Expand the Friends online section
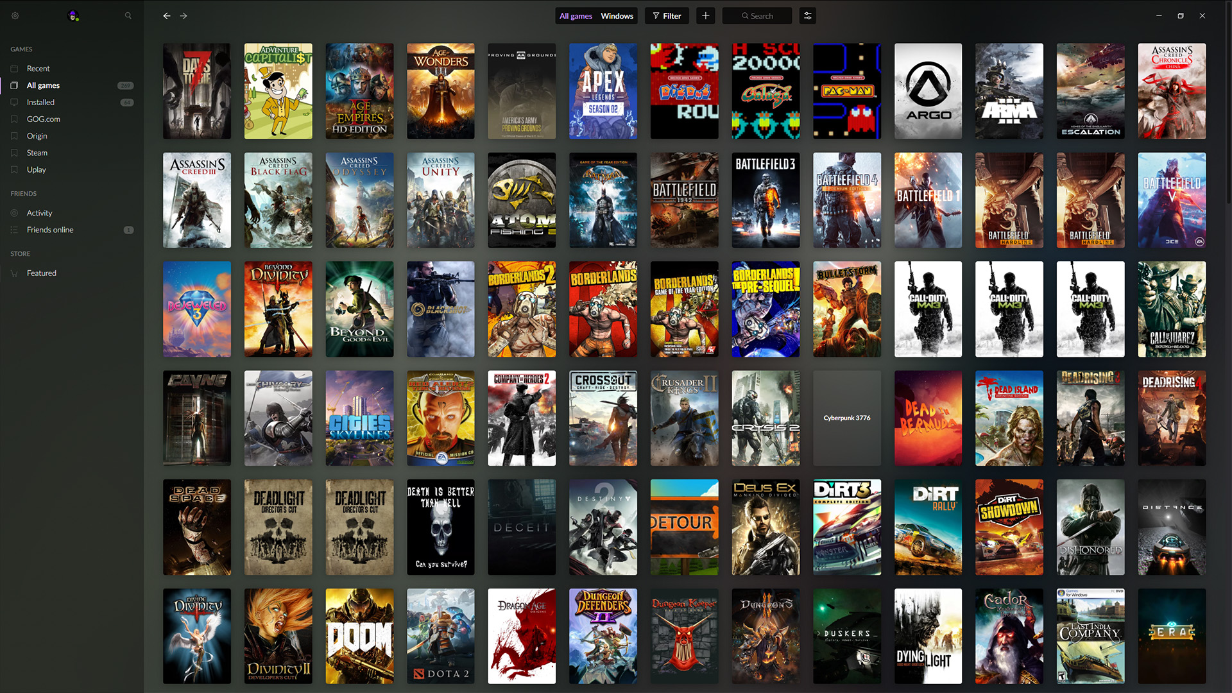The image size is (1232, 693). tap(50, 229)
